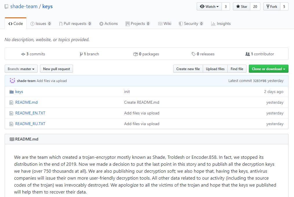Viewport: 294px width, 197px height.
Task: Fork the repository with the Fork button
Action: [272, 7]
